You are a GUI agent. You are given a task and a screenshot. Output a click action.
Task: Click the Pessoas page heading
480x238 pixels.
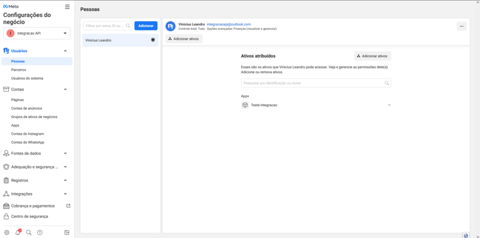click(90, 9)
